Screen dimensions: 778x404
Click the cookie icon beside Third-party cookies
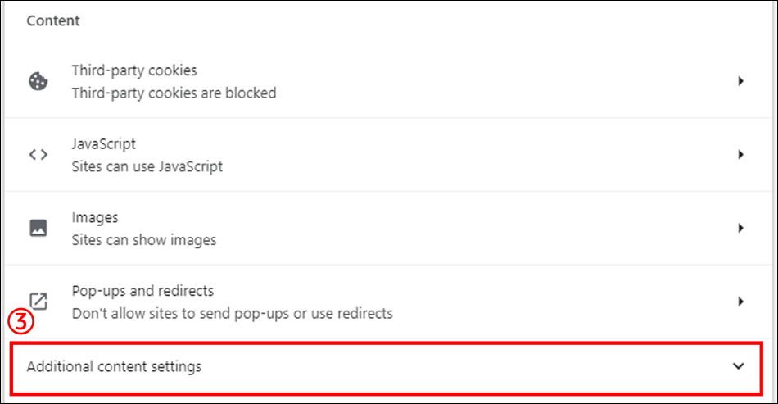pyautogui.click(x=38, y=81)
